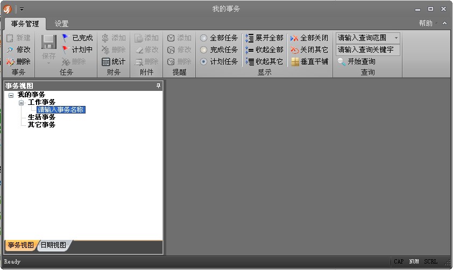The height and width of the screenshot is (270, 453).
Task: Select the 计划任务 radio button
Action: pyautogui.click(x=203, y=62)
